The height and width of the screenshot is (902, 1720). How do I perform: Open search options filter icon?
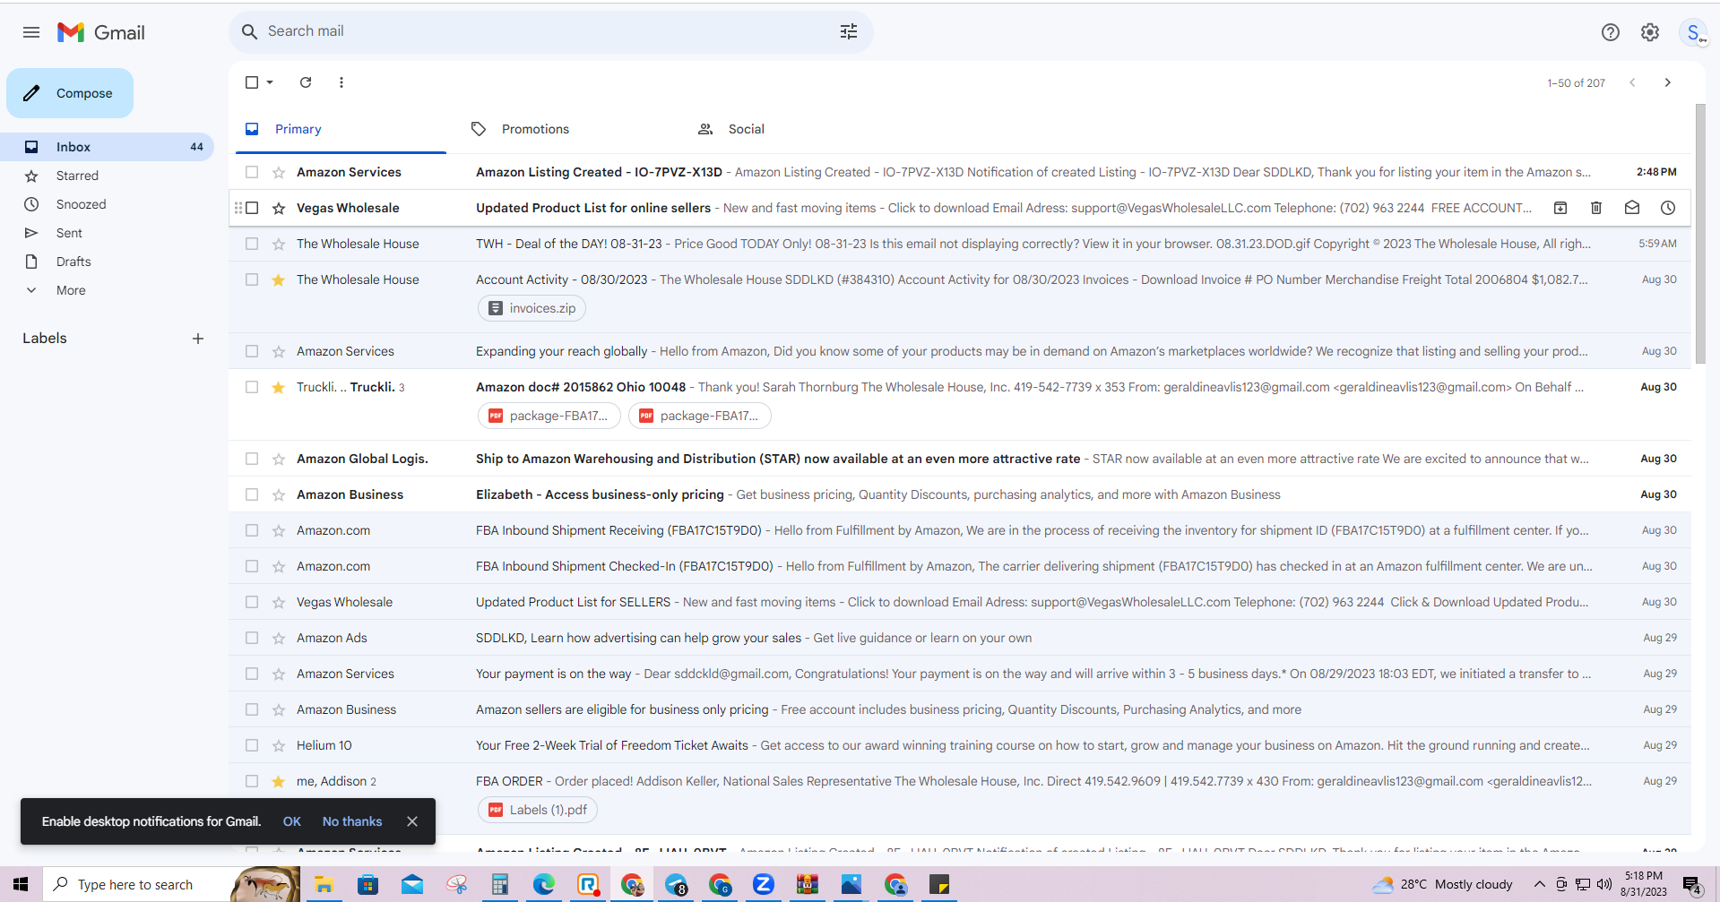pos(848,31)
